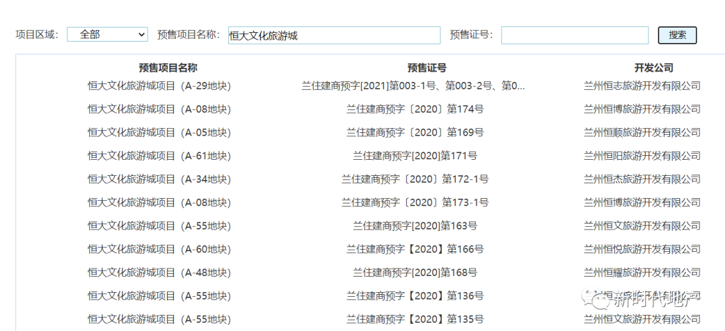The height and width of the screenshot is (331, 725).
Task: Click developer 兰州恒耀旅游开发有限公司
Action: point(642,273)
